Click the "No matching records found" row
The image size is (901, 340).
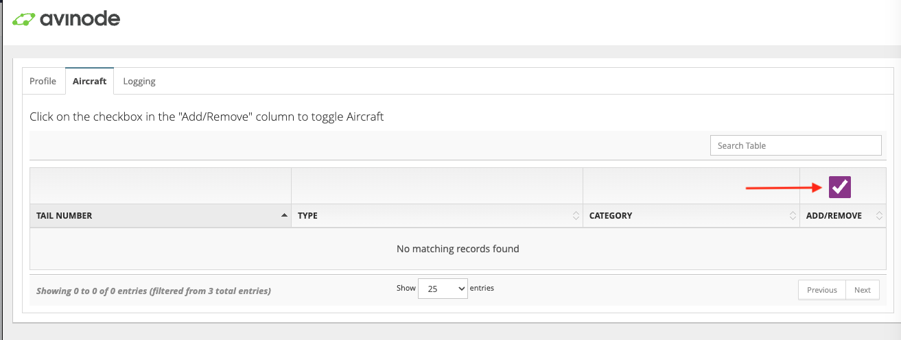point(458,249)
